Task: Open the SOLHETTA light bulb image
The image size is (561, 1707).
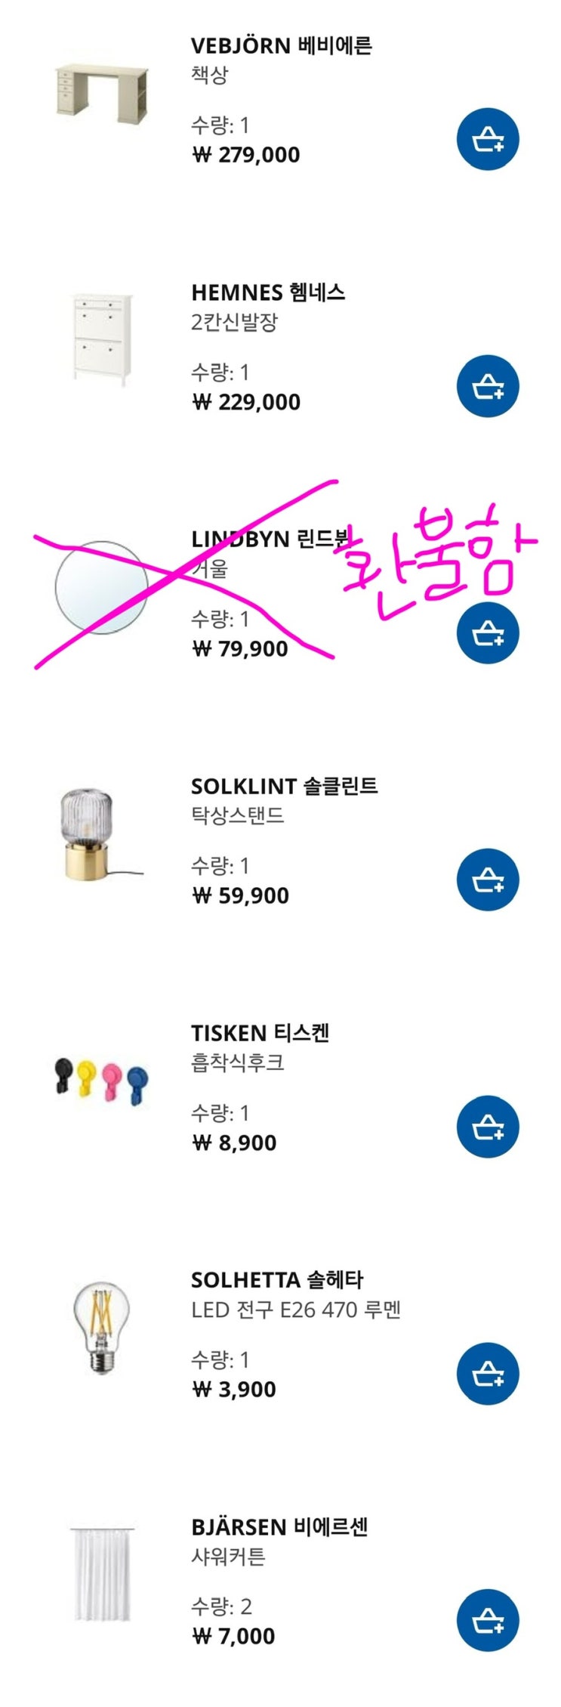Action: (x=102, y=1326)
